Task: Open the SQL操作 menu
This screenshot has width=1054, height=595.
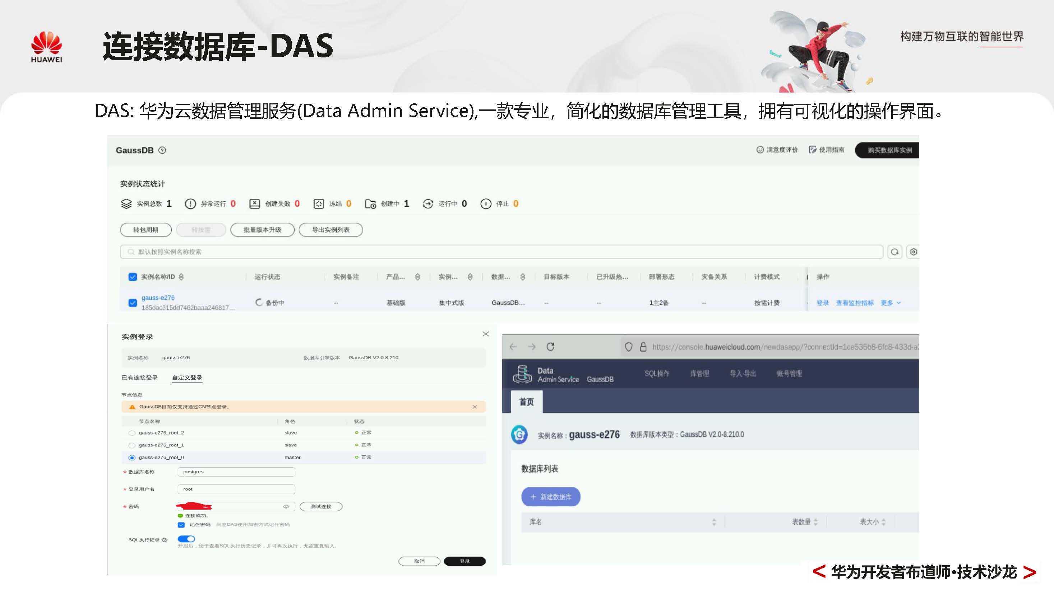Action: coord(657,373)
